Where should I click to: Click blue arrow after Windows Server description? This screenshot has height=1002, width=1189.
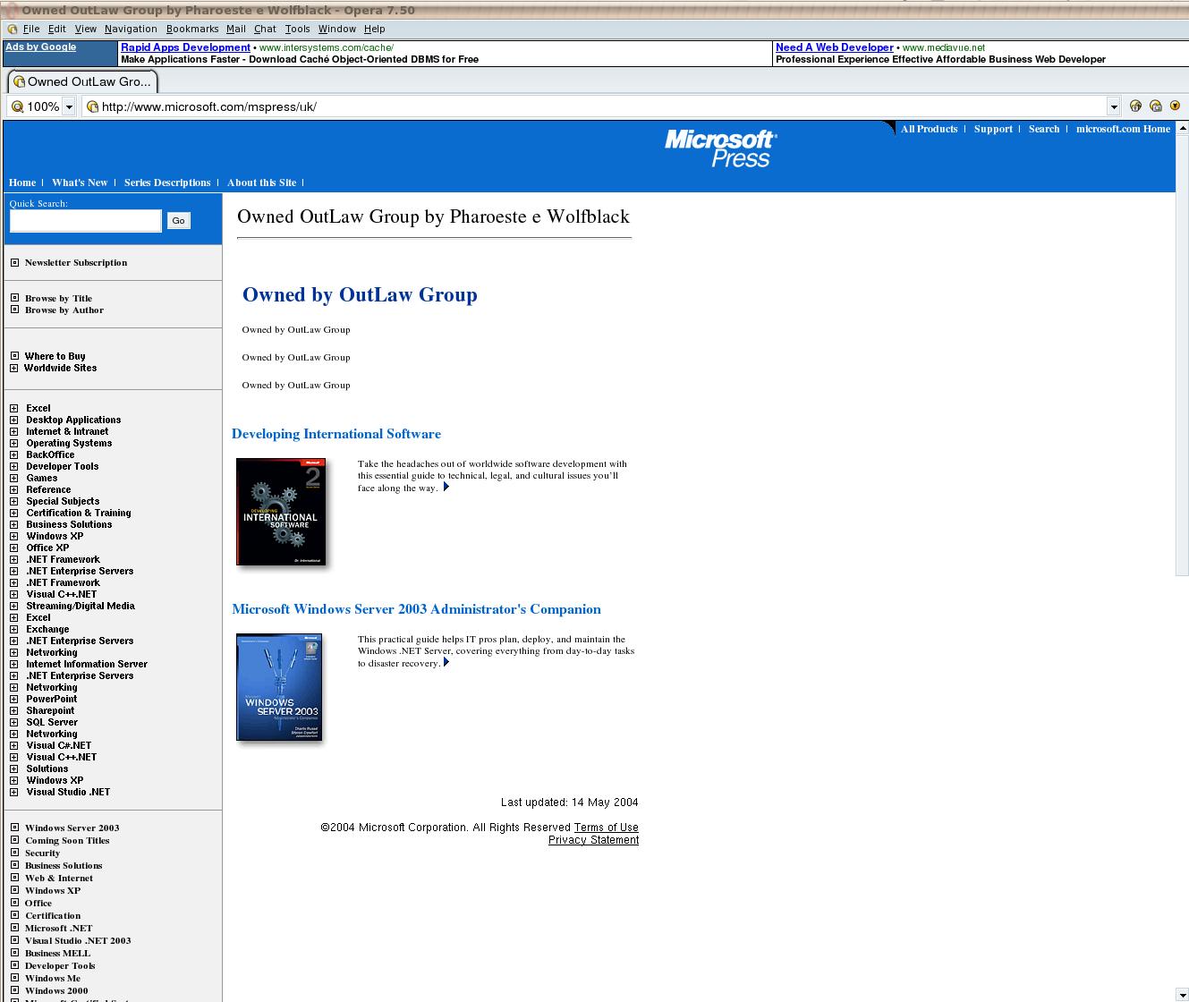coord(446,663)
